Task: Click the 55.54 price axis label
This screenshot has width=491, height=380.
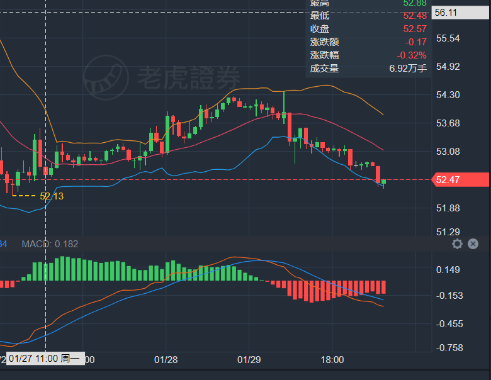Action: click(x=448, y=38)
